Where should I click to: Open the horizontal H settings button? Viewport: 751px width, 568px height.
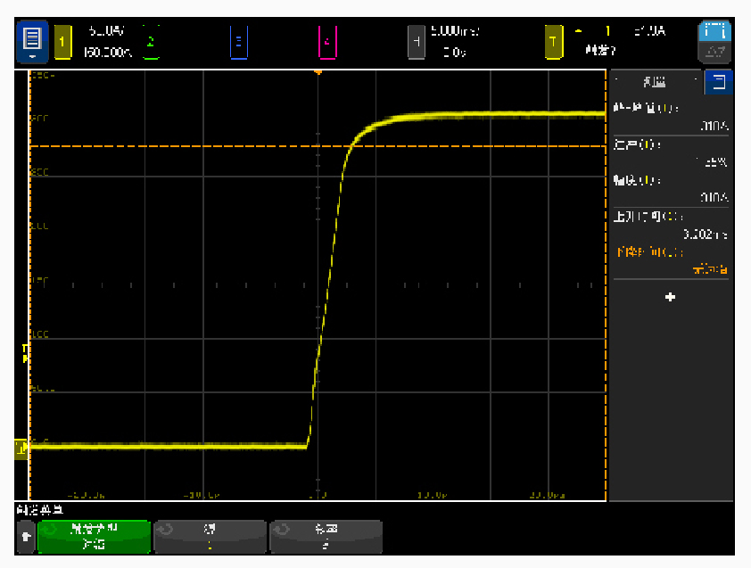(417, 42)
